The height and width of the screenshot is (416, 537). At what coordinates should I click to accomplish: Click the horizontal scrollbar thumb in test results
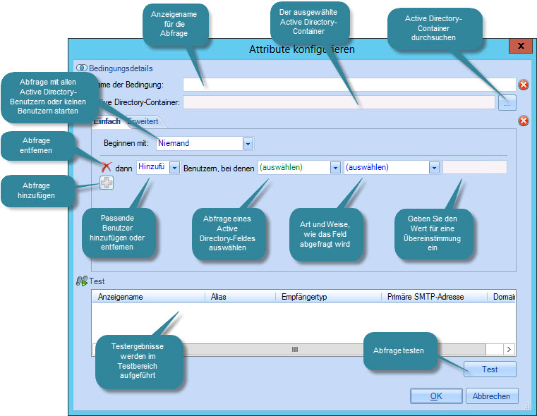295,349
